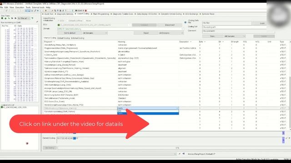The image size is (291, 163).
Task: Click the red dot beside the voltage readout
Action: (x=86, y=10)
